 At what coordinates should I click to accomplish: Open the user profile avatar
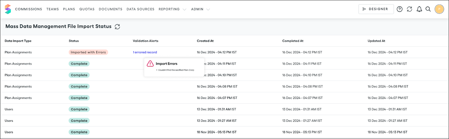(x=439, y=9)
